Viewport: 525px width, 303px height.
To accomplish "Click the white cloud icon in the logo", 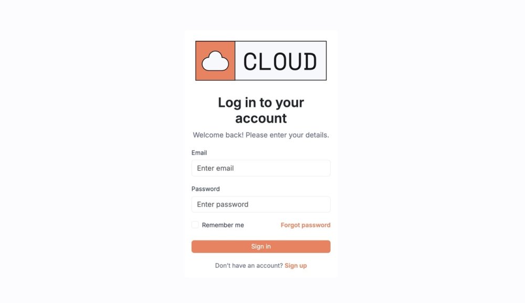I will click(215, 61).
